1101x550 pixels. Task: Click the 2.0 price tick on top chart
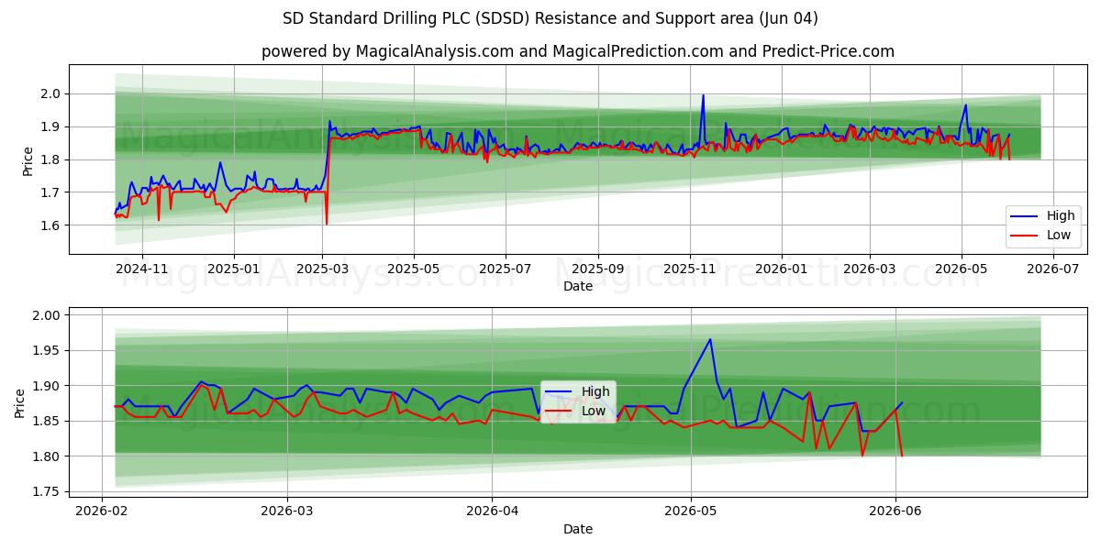point(51,93)
